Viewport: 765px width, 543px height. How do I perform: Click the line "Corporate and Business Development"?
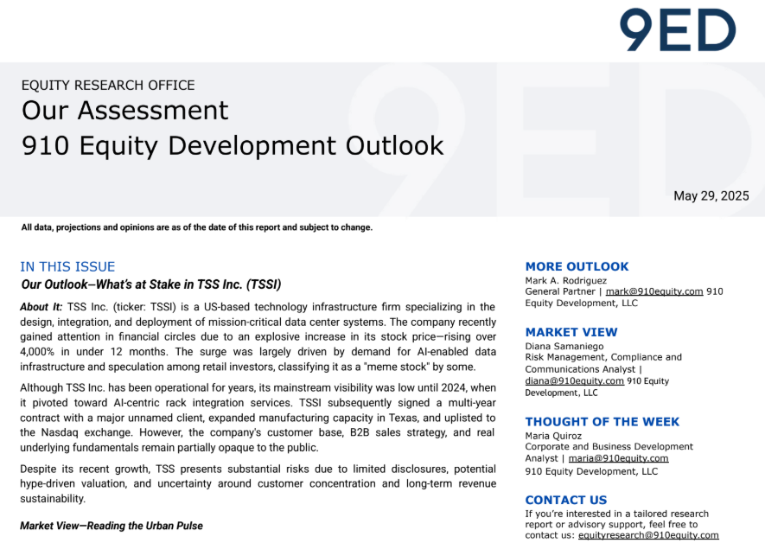tap(609, 446)
